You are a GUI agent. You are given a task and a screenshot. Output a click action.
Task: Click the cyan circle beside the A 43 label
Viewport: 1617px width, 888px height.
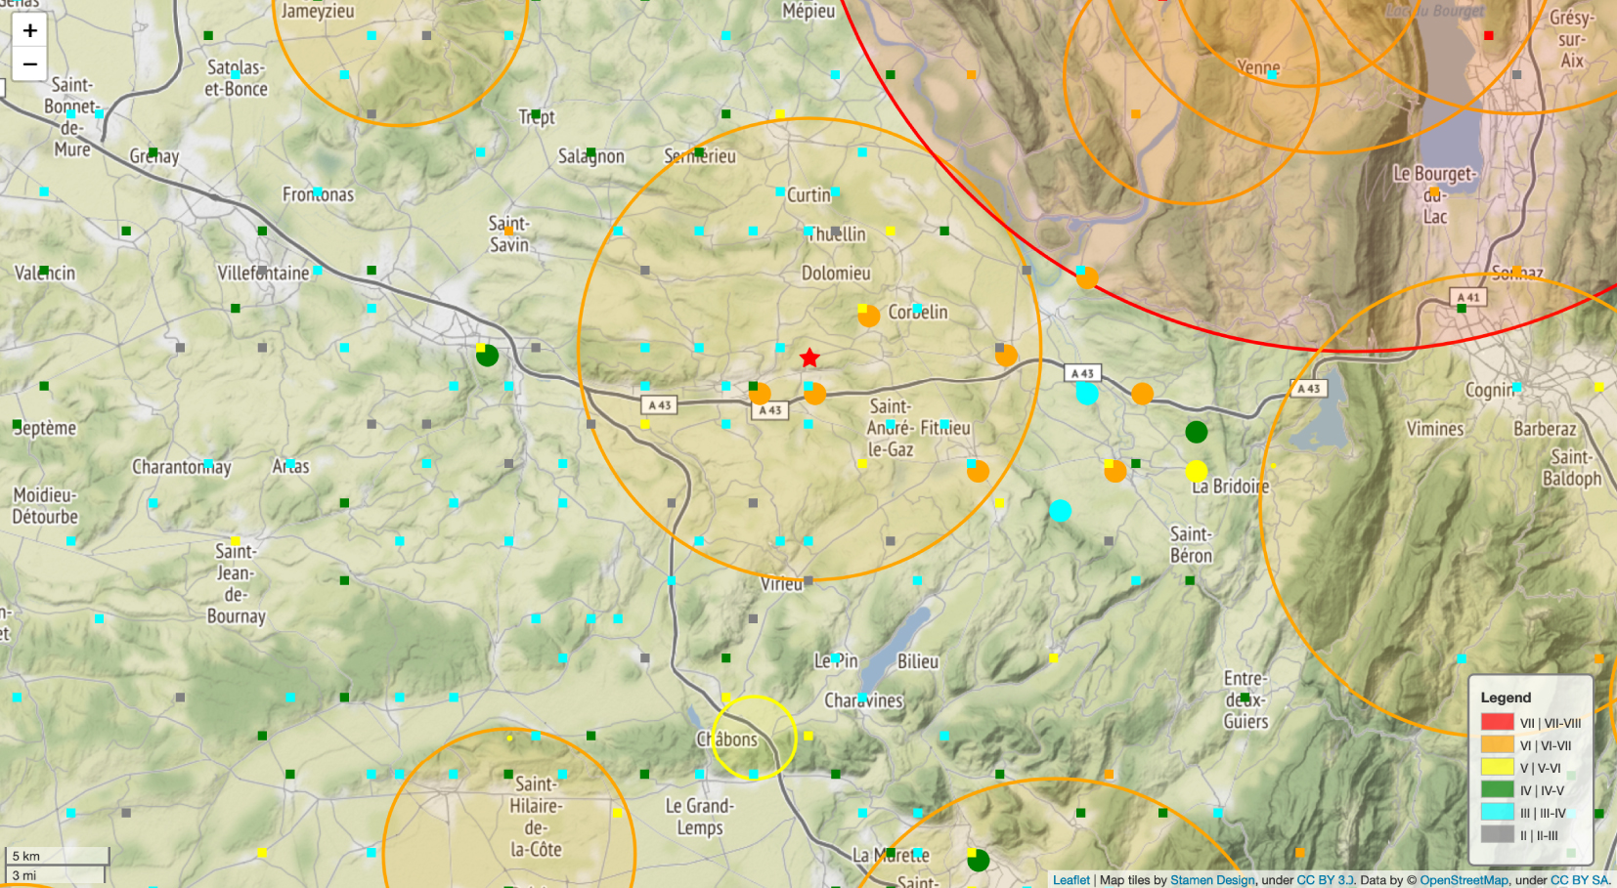(x=1086, y=394)
